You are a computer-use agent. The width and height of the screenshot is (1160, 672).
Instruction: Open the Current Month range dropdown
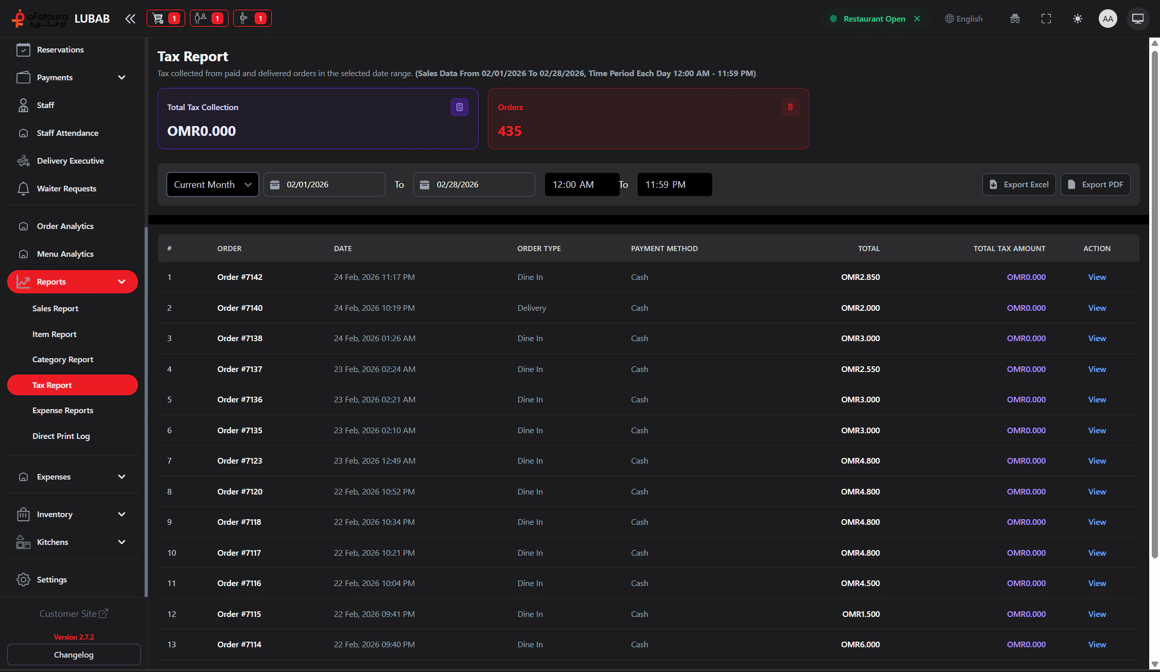(212, 184)
